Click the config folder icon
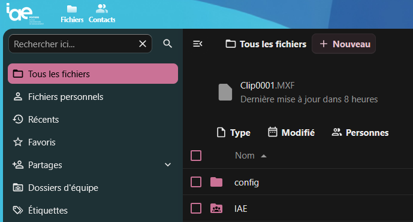The image size is (413, 222). tap(216, 182)
